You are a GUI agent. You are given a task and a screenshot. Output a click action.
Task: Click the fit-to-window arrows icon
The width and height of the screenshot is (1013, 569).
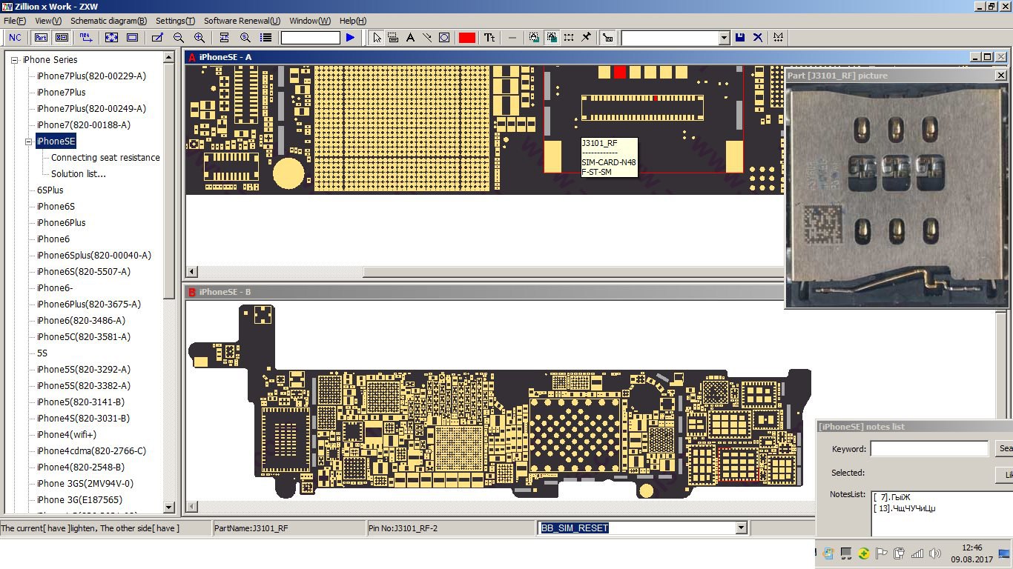(x=111, y=37)
